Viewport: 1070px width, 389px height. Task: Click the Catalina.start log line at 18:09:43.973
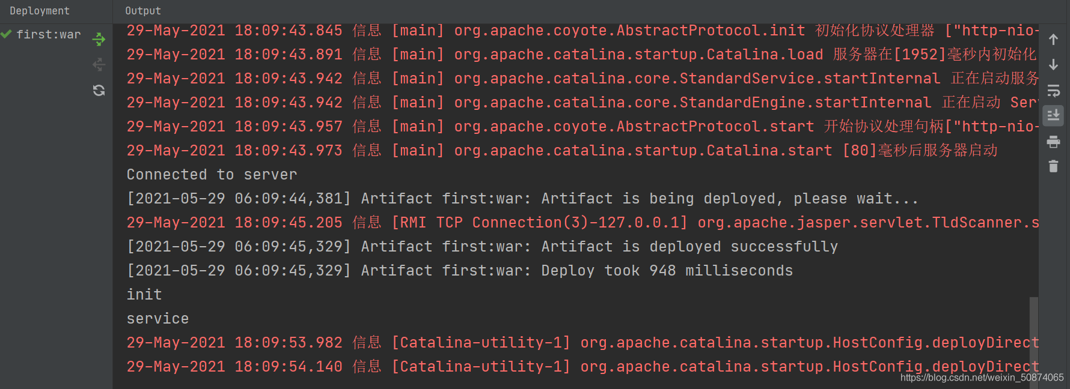pos(562,151)
